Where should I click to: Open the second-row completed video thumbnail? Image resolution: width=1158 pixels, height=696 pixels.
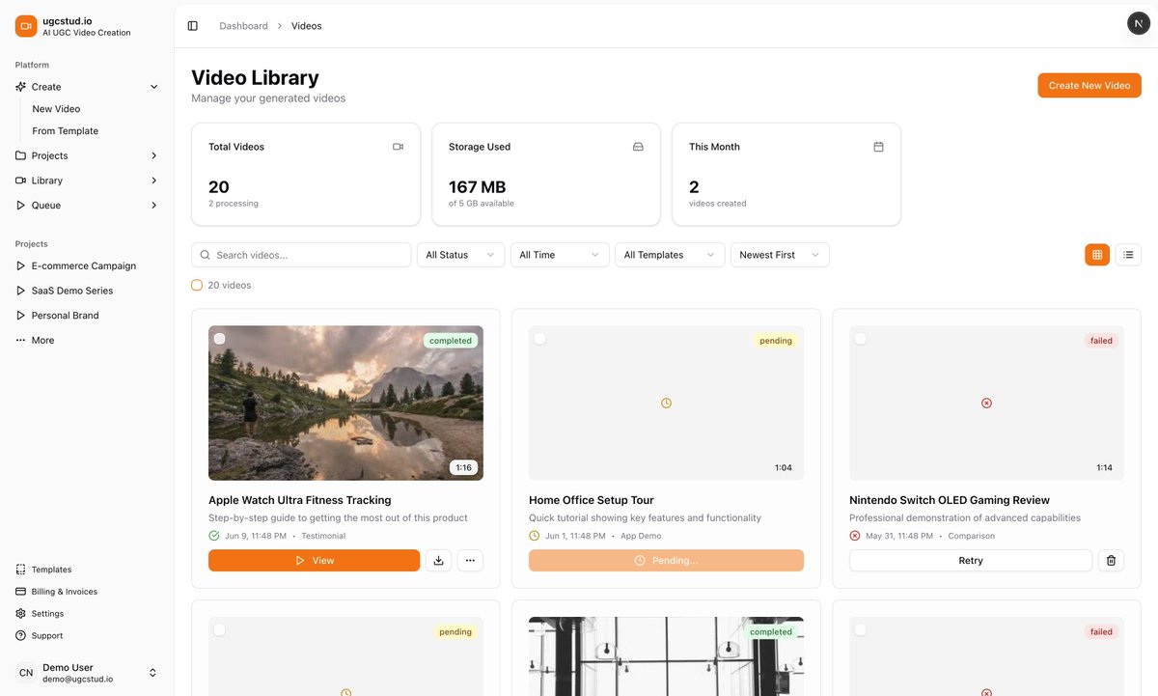point(666,656)
